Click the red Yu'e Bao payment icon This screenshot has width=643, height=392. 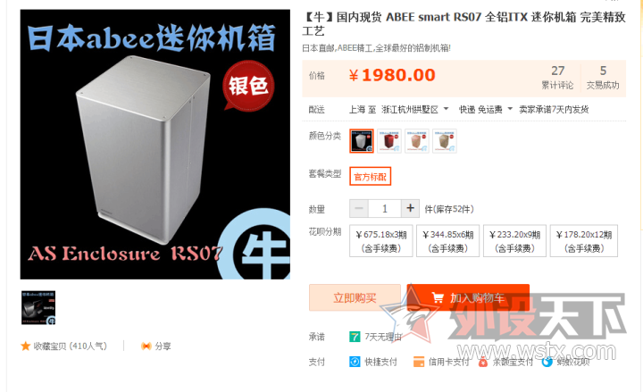point(483,362)
